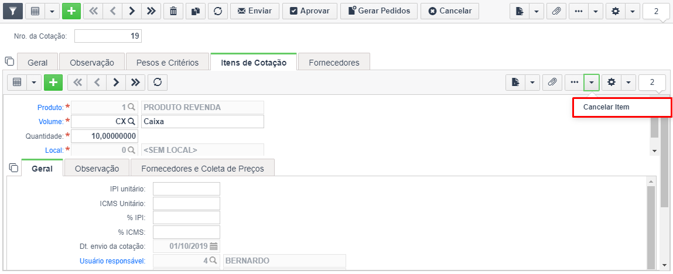Click the trash delete icon

173,11
